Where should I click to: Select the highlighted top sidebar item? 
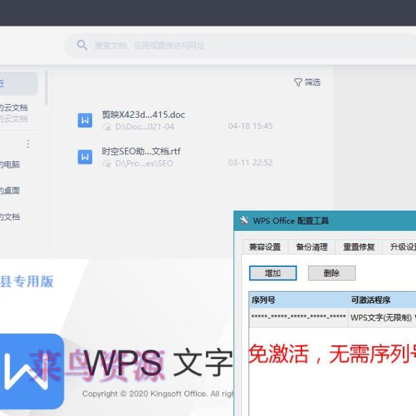click(x=19, y=83)
